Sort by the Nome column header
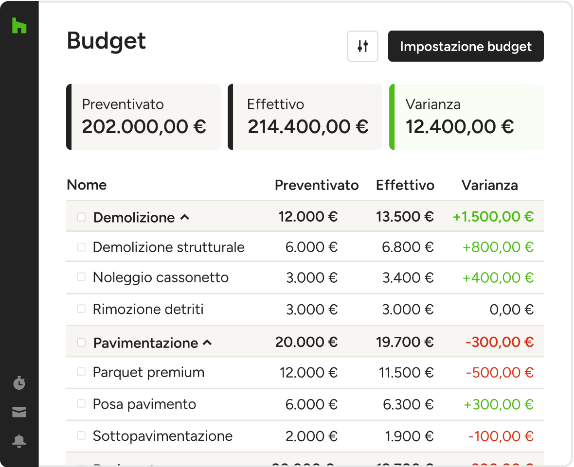Viewport: 574px width, 467px height. (x=87, y=185)
